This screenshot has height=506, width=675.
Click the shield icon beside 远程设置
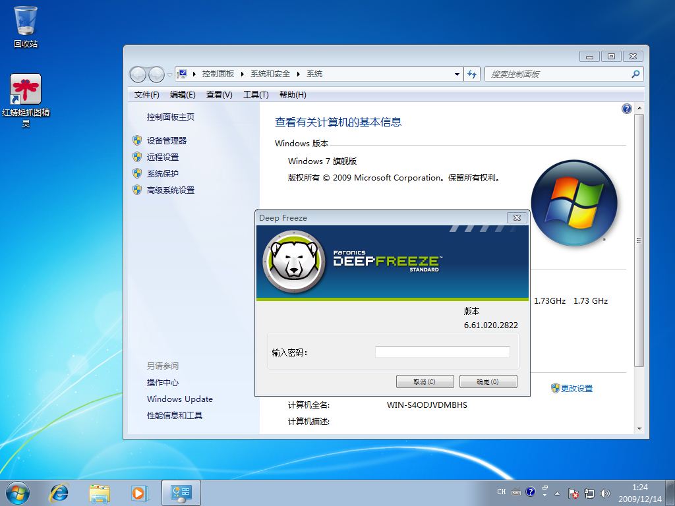click(137, 157)
